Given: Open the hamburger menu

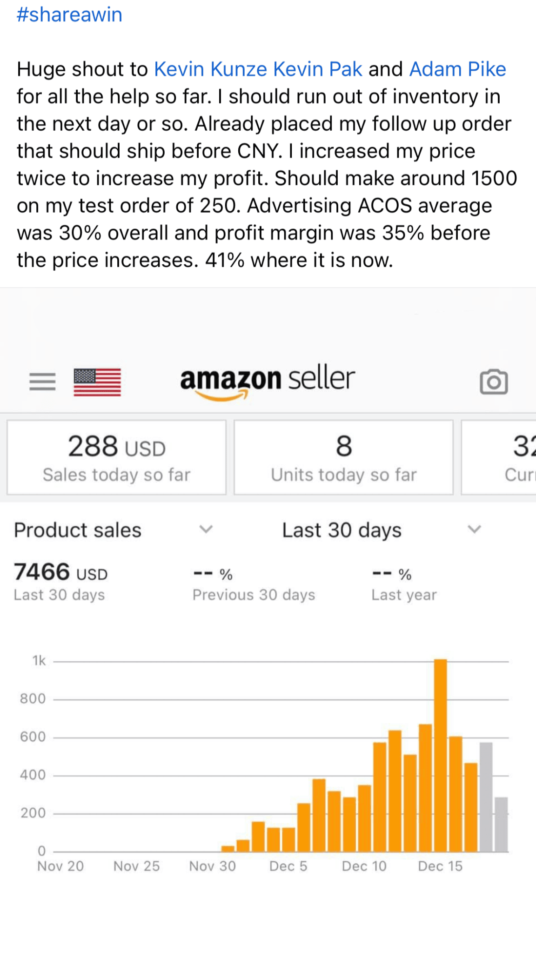Looking at the screenshot, I should click(x=42, y=382).
